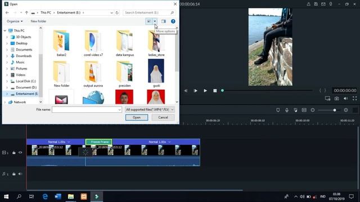Image resolution: width=360 pixels, height=202 pixels.
Task: Take a snapshot with camera icon
Action: click(336, 99)
